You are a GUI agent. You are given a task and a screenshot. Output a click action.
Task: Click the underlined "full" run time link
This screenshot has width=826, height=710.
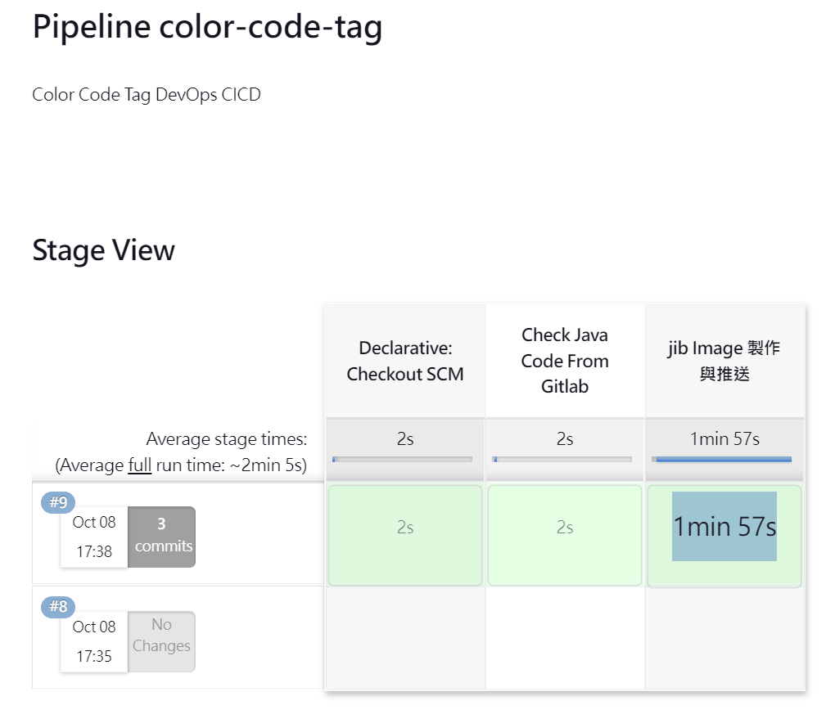pos(139,466)
